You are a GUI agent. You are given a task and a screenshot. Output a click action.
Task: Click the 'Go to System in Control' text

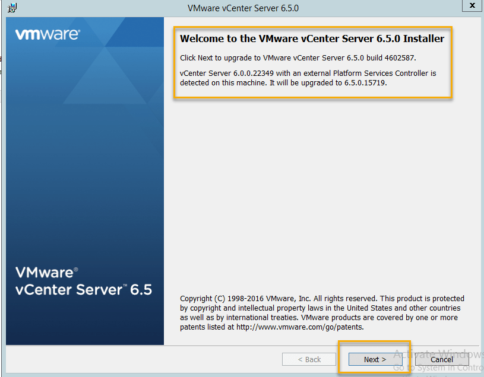tap(438, 368)
